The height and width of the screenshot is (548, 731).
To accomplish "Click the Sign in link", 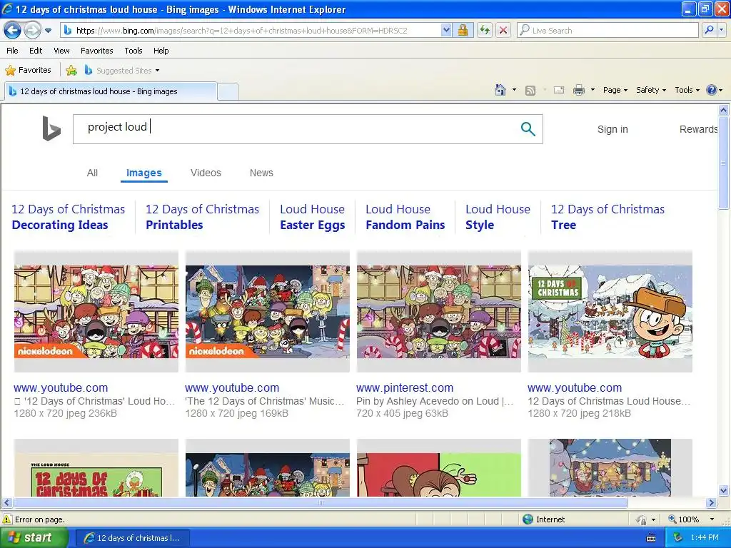I will [612, 130].
